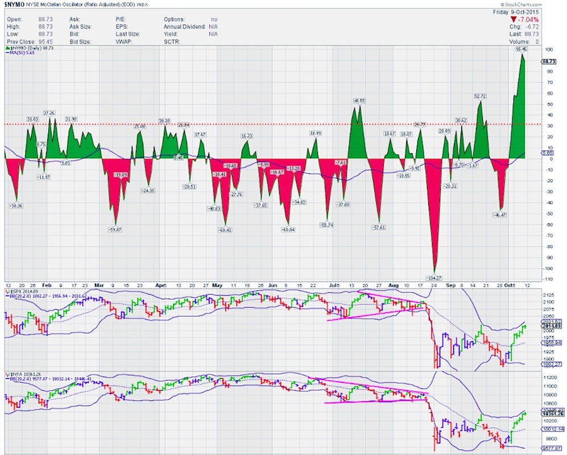The image size is (567, 455).
Task: Click the Aug label on the time axis
Action: coord(393,286)
